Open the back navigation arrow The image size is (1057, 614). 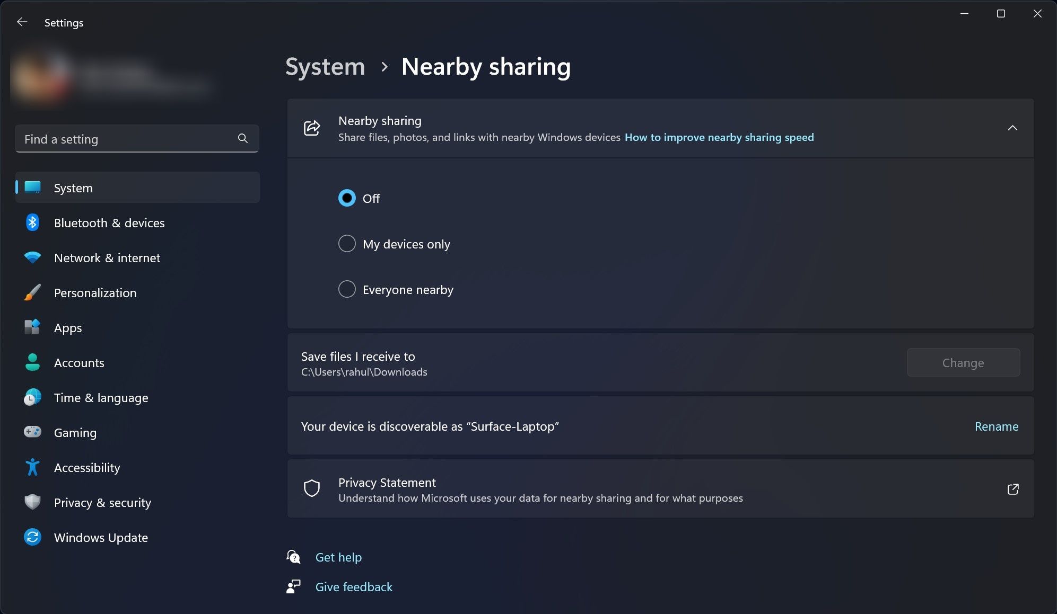point(20,21)
